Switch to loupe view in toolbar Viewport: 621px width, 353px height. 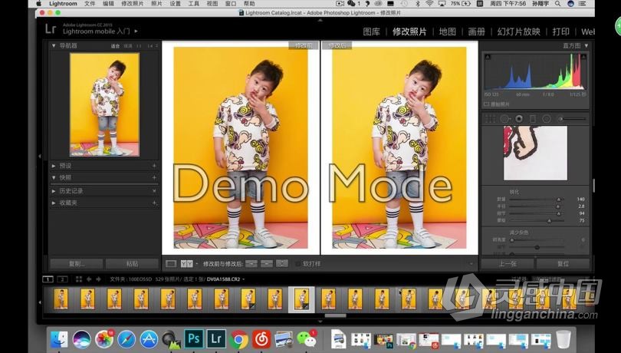tap(171, 264)
